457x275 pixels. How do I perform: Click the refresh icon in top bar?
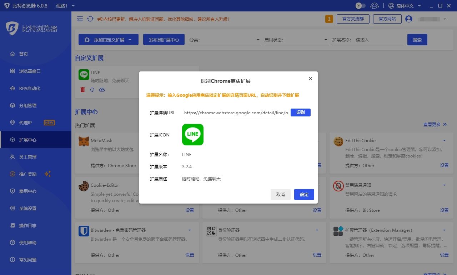coord(90,19)
